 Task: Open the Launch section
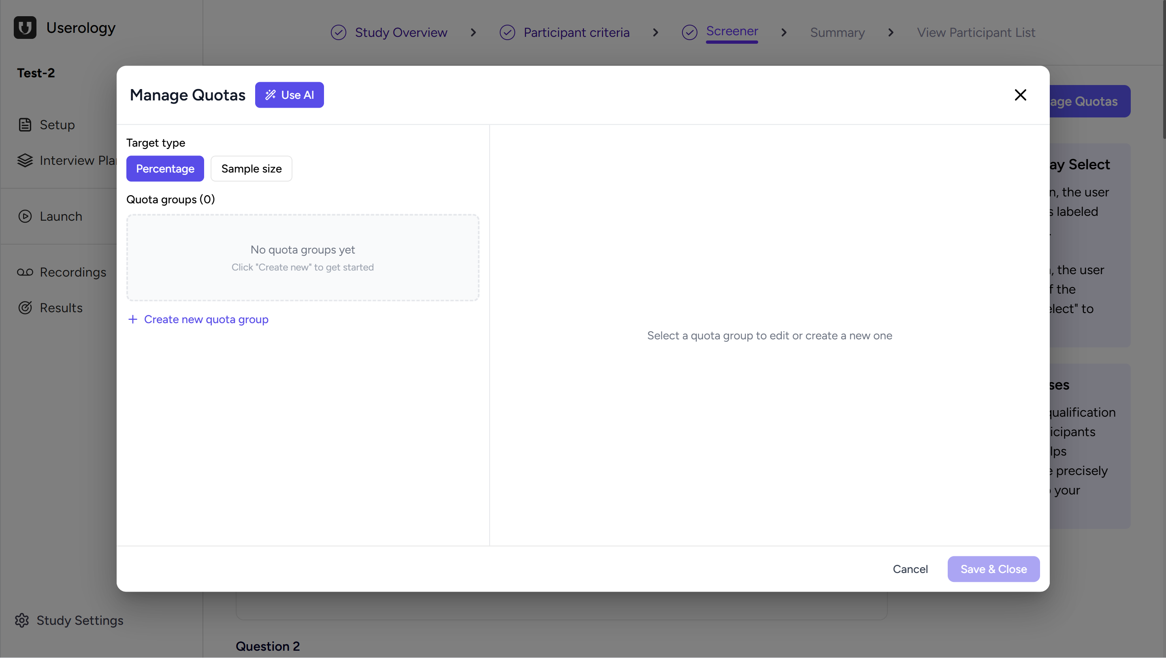[x=61, y=216]
